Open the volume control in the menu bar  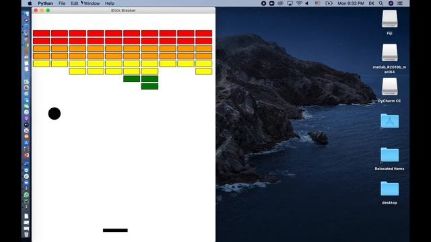[307, 3]
